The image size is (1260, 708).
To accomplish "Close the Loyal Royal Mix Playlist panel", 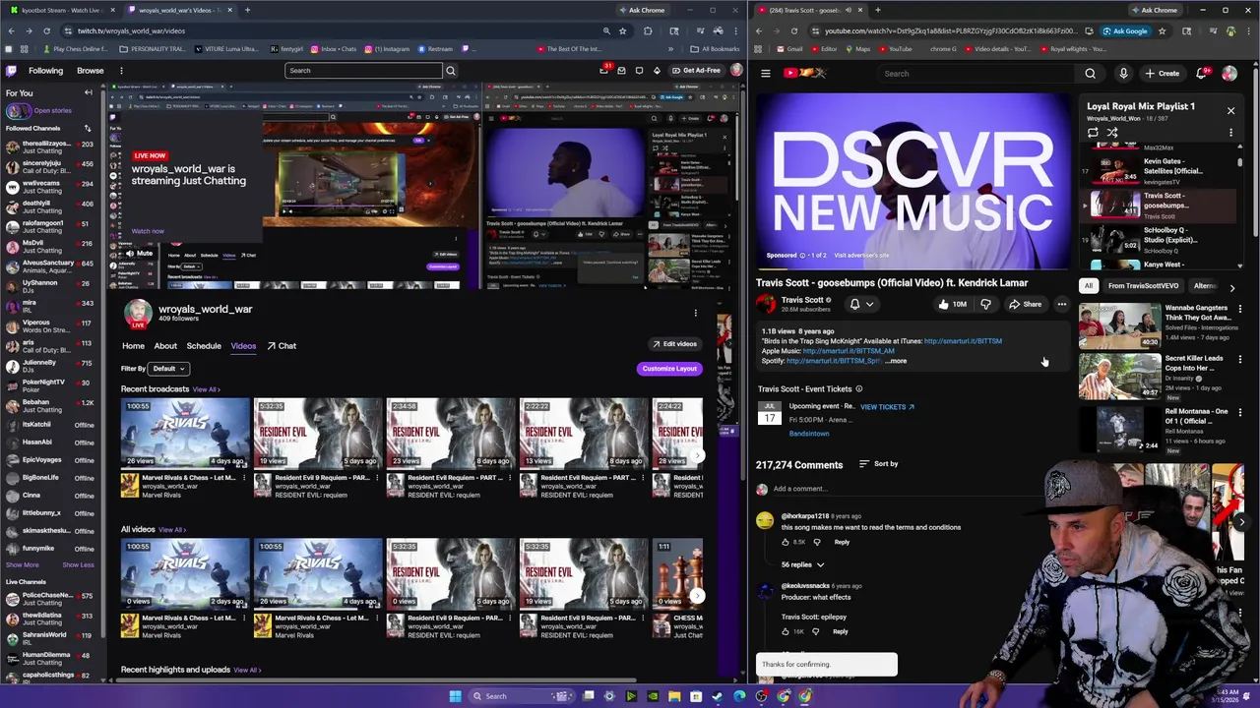I will [x=1230, y=110].
